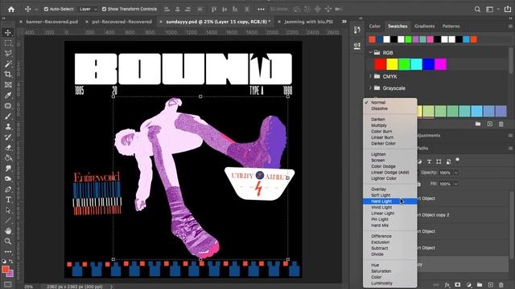
Task: Pick the magenta swatch in RGB folder
Action: tap(440, 64)
